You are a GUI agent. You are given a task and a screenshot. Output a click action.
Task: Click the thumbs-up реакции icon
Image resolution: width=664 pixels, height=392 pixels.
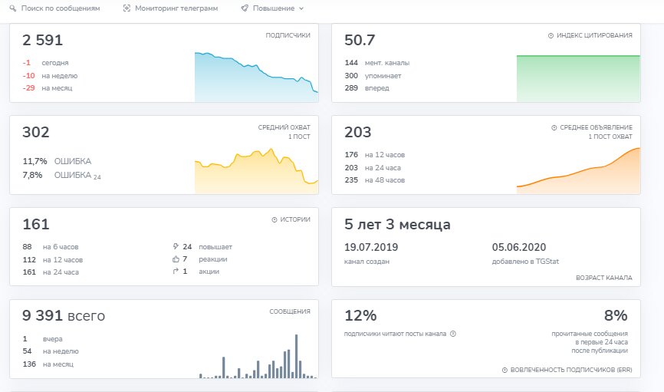coord(176,259)
